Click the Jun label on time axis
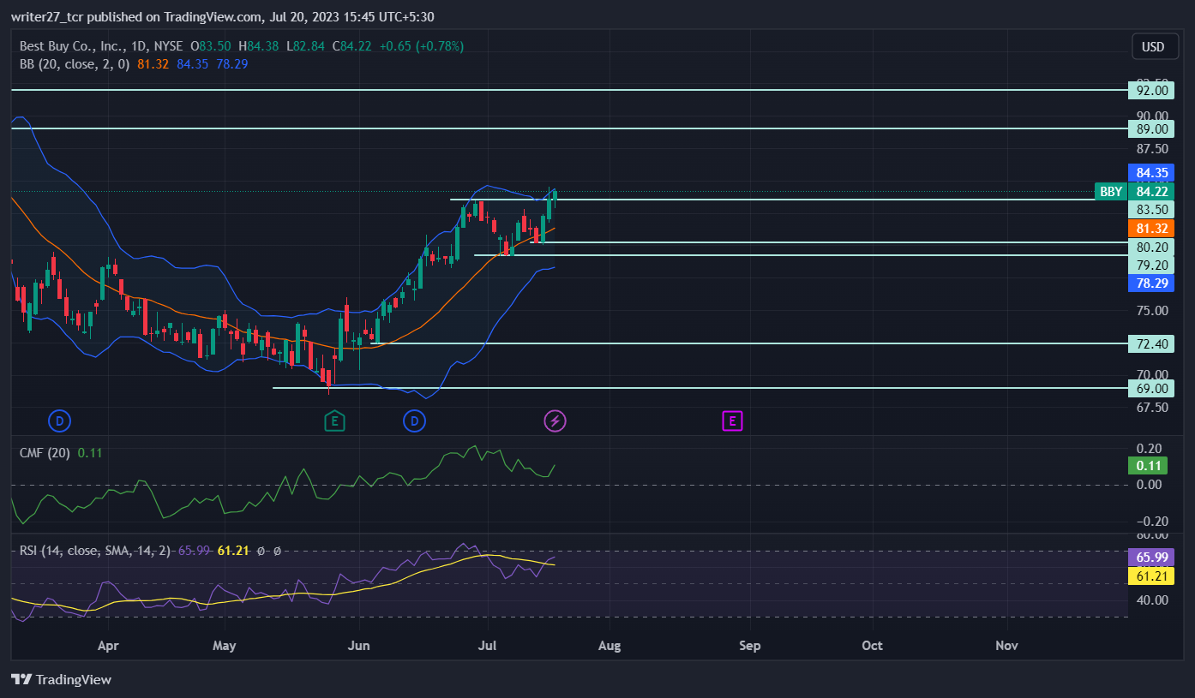 tap(359, 646)
